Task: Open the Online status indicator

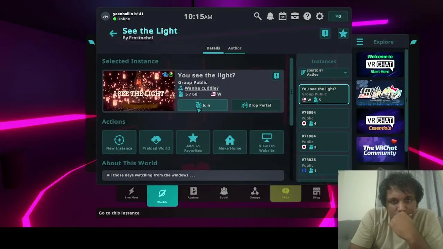Action: 121,19
